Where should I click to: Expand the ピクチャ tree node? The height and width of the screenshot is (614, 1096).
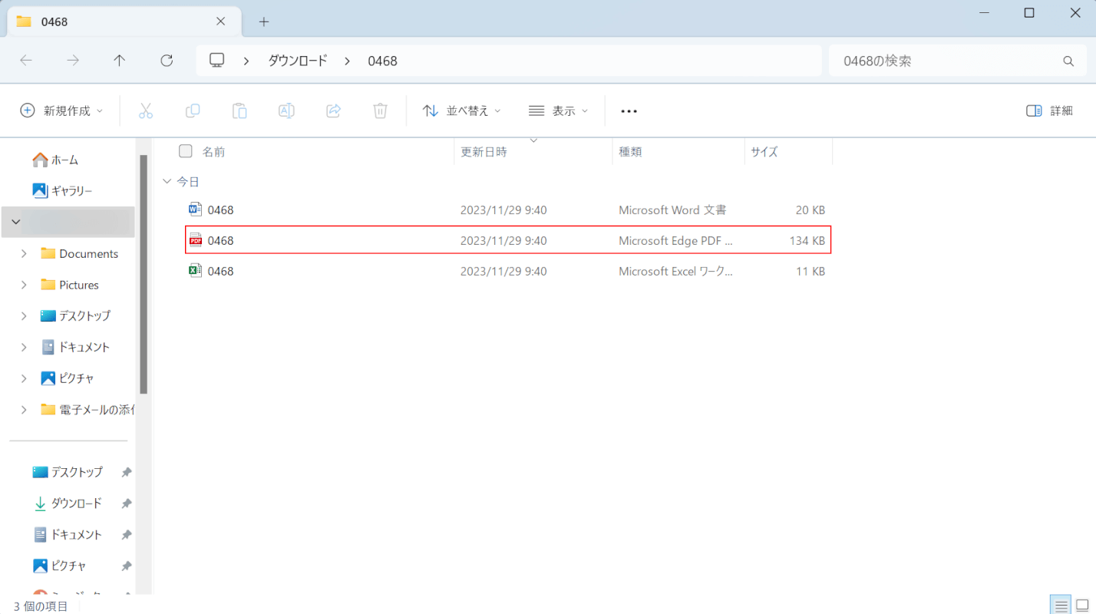pyautogui.click(x=24, y=378)
